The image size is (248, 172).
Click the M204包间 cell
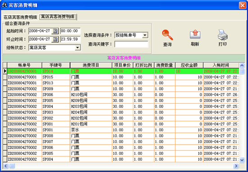[x=91, y=112]
